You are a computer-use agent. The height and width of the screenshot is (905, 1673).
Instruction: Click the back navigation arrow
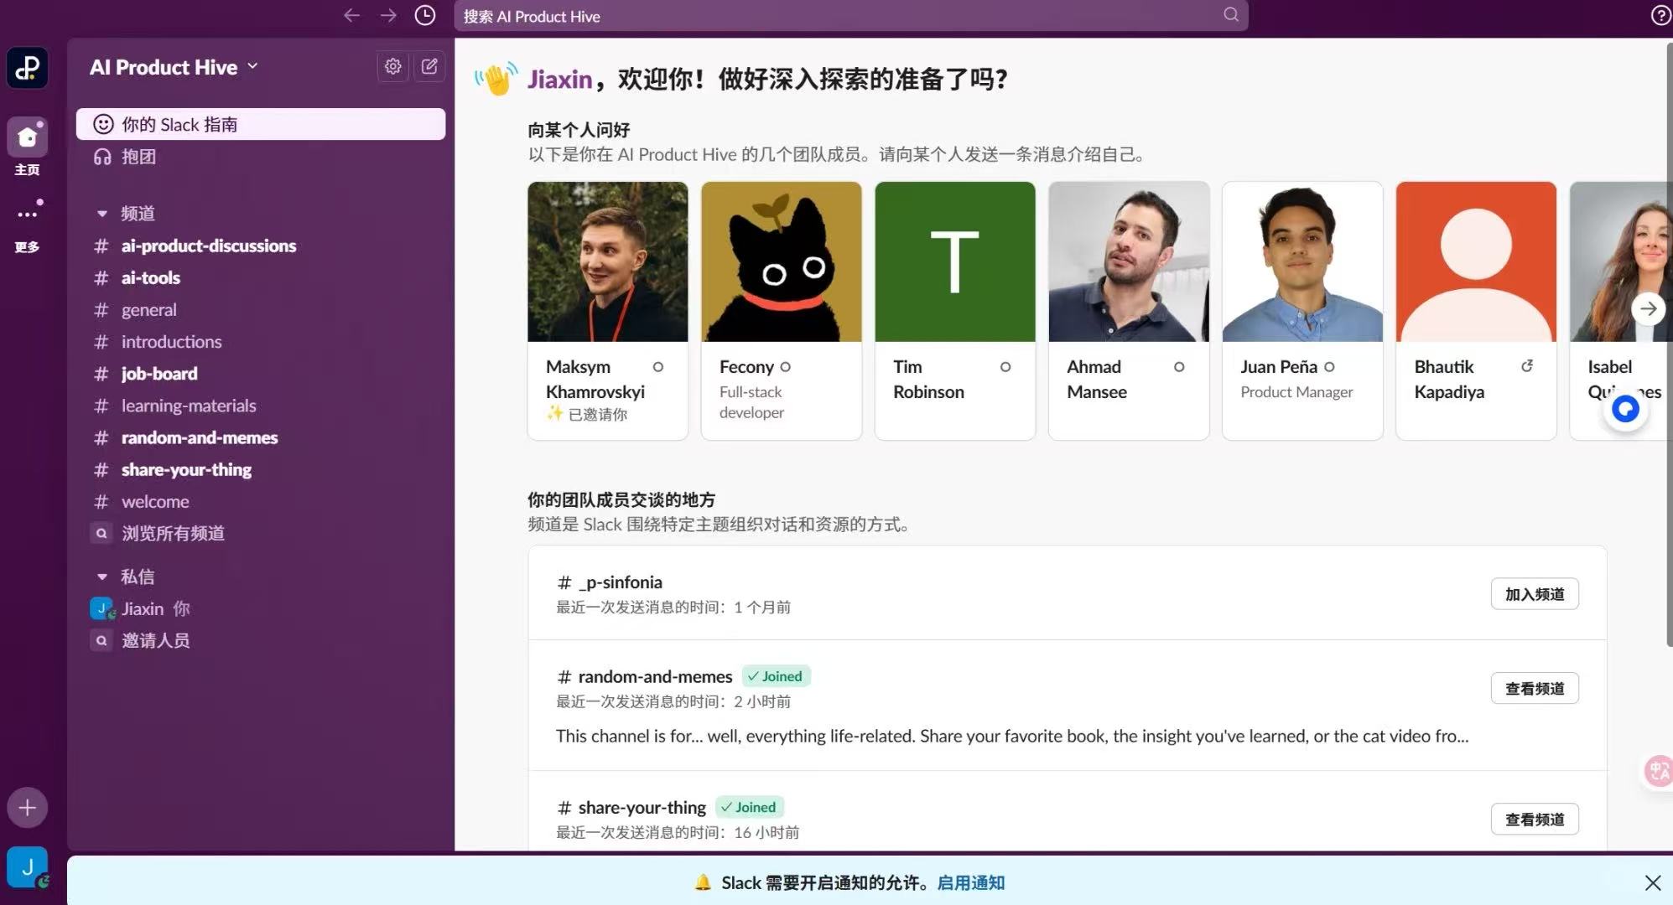(x=351, y=16)
